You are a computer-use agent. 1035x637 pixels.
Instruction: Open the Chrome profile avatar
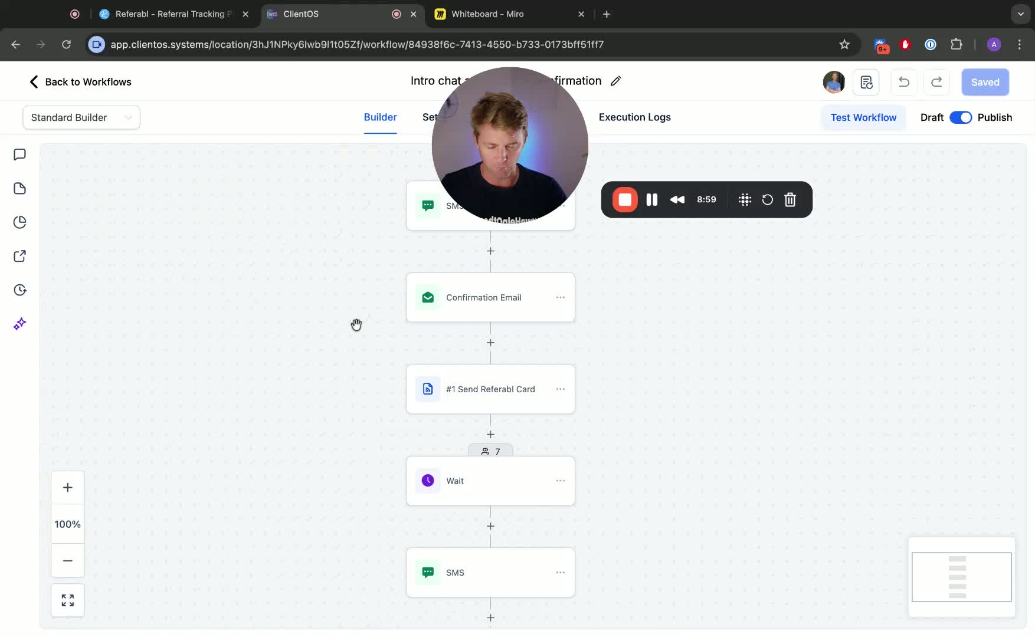[994, 45]
